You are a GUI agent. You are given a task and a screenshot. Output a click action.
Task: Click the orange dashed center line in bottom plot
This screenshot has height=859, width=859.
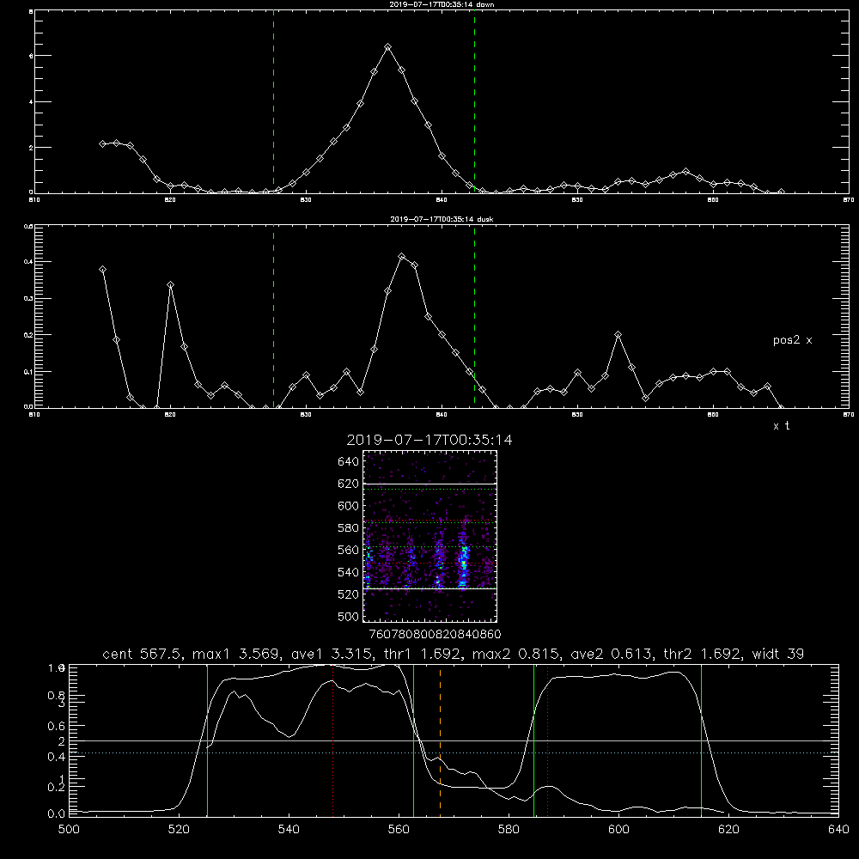click(x=440, y=740)
